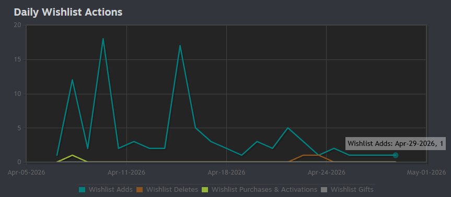Click the Wishlist Gifts legend label

pyautogui.click(x=352, y=190)
